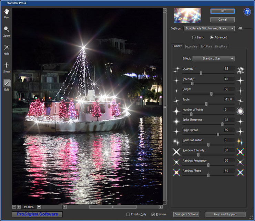The height and width of the screenshot is (221, 255).
Task: Open Configure Options
Action: click(186, 214)
